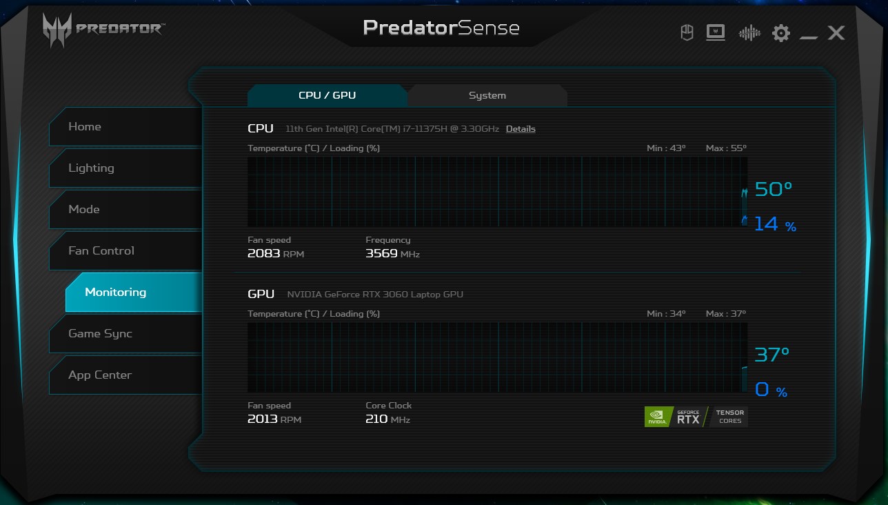Image resolution: width=888 pixels, height=505 pixels.
Task: Click the Predator logo at top left
Action: click(x=103, y=30)
